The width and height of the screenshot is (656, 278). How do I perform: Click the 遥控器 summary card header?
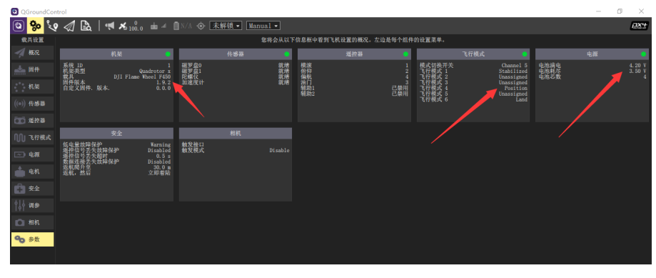tap(354, 54)
